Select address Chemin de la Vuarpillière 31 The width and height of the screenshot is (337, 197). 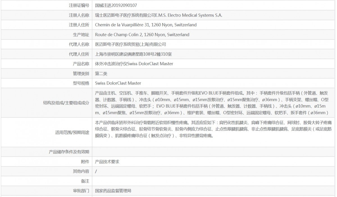point(146,25)
